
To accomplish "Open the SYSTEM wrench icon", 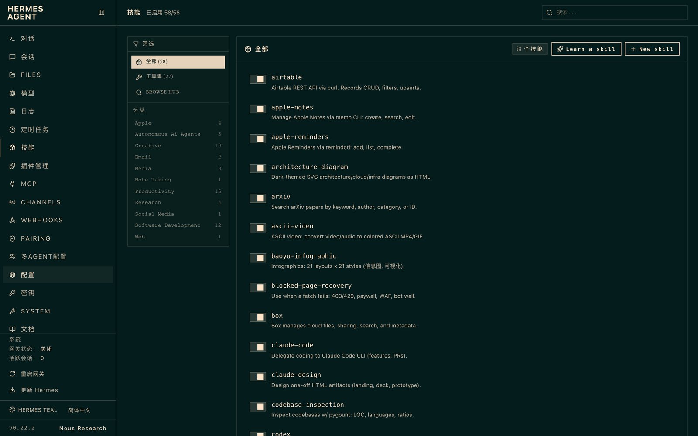I will 12,311.
